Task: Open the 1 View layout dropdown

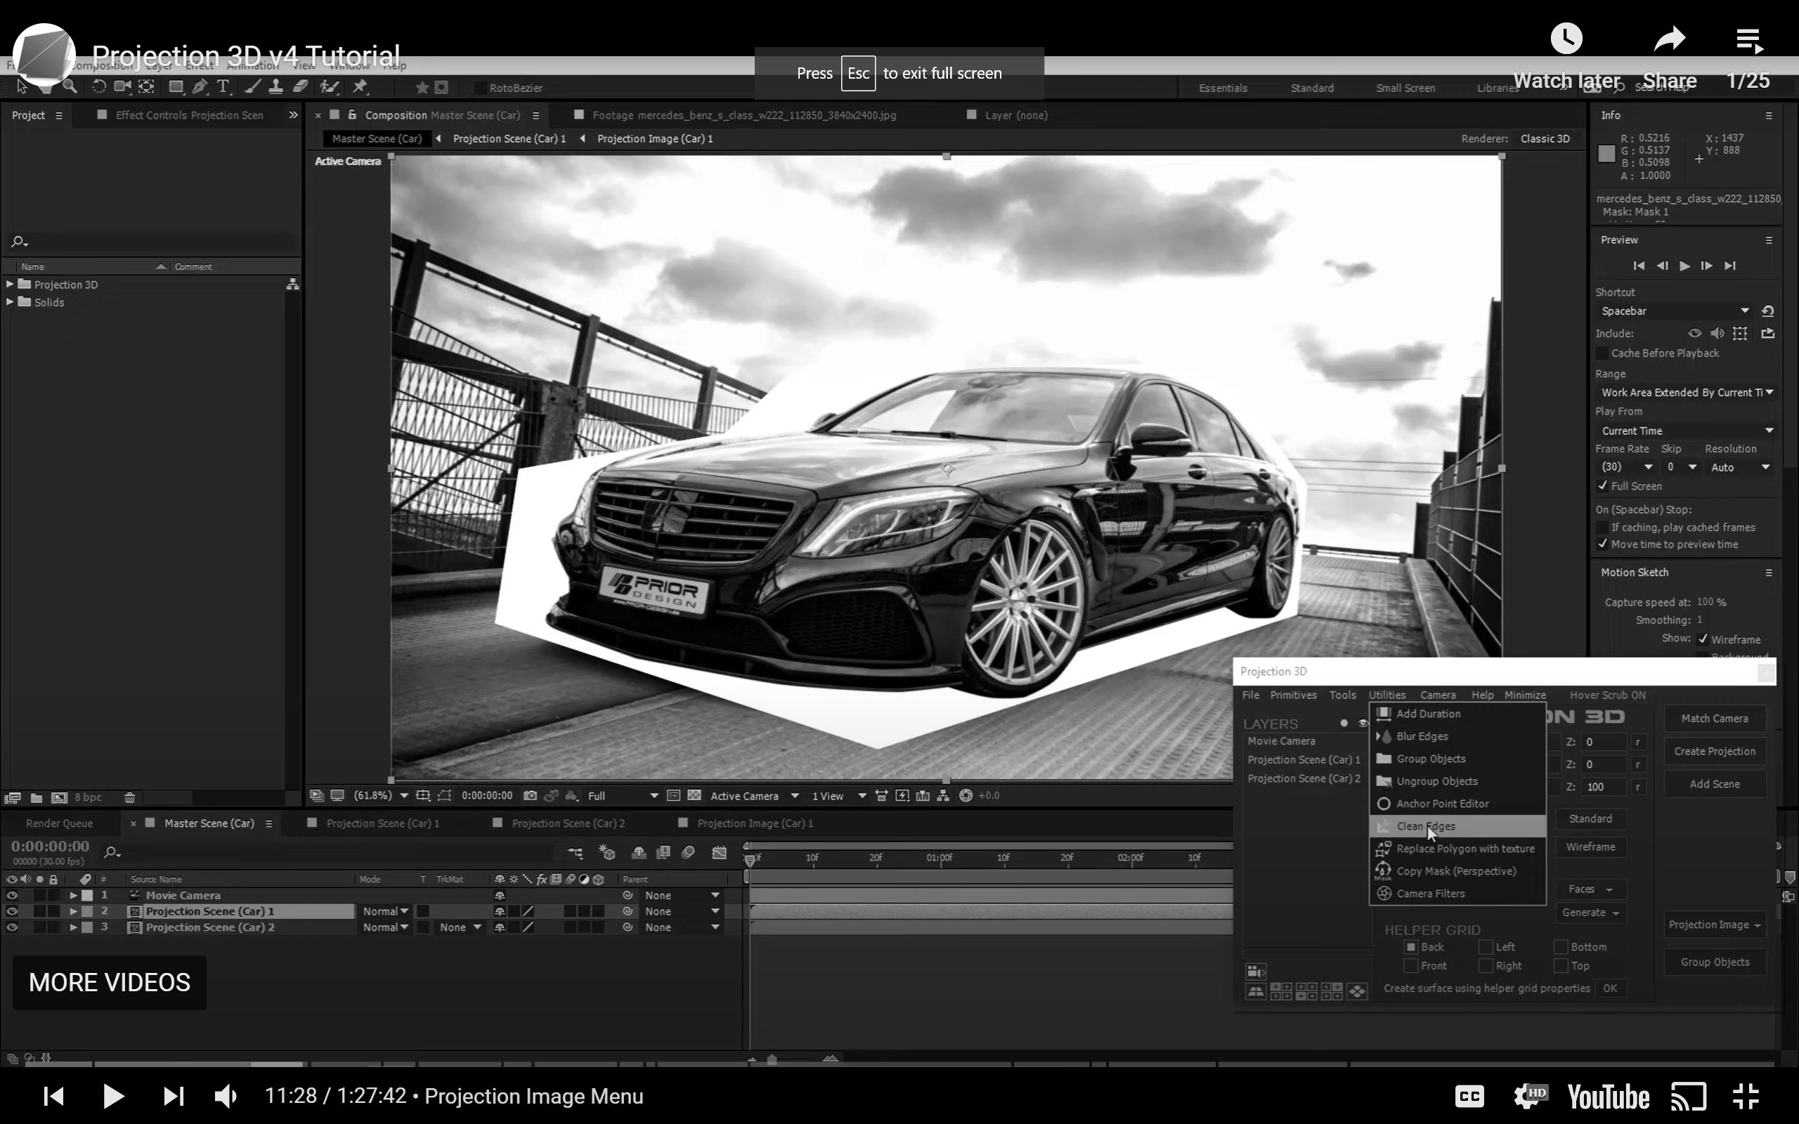Action: click(x=838, y=795)
